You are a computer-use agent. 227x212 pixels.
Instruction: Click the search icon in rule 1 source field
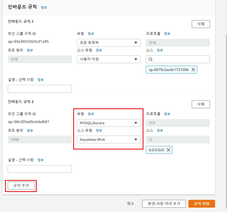pyautogui.click(x=151, y=59)
